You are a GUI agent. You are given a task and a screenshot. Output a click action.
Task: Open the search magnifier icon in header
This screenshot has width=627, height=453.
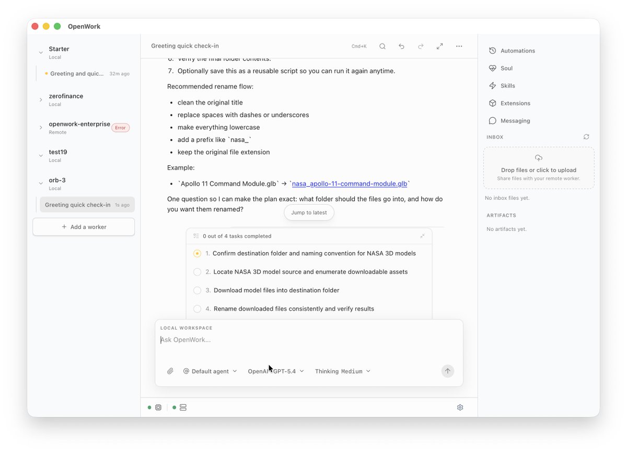[382, 46]
